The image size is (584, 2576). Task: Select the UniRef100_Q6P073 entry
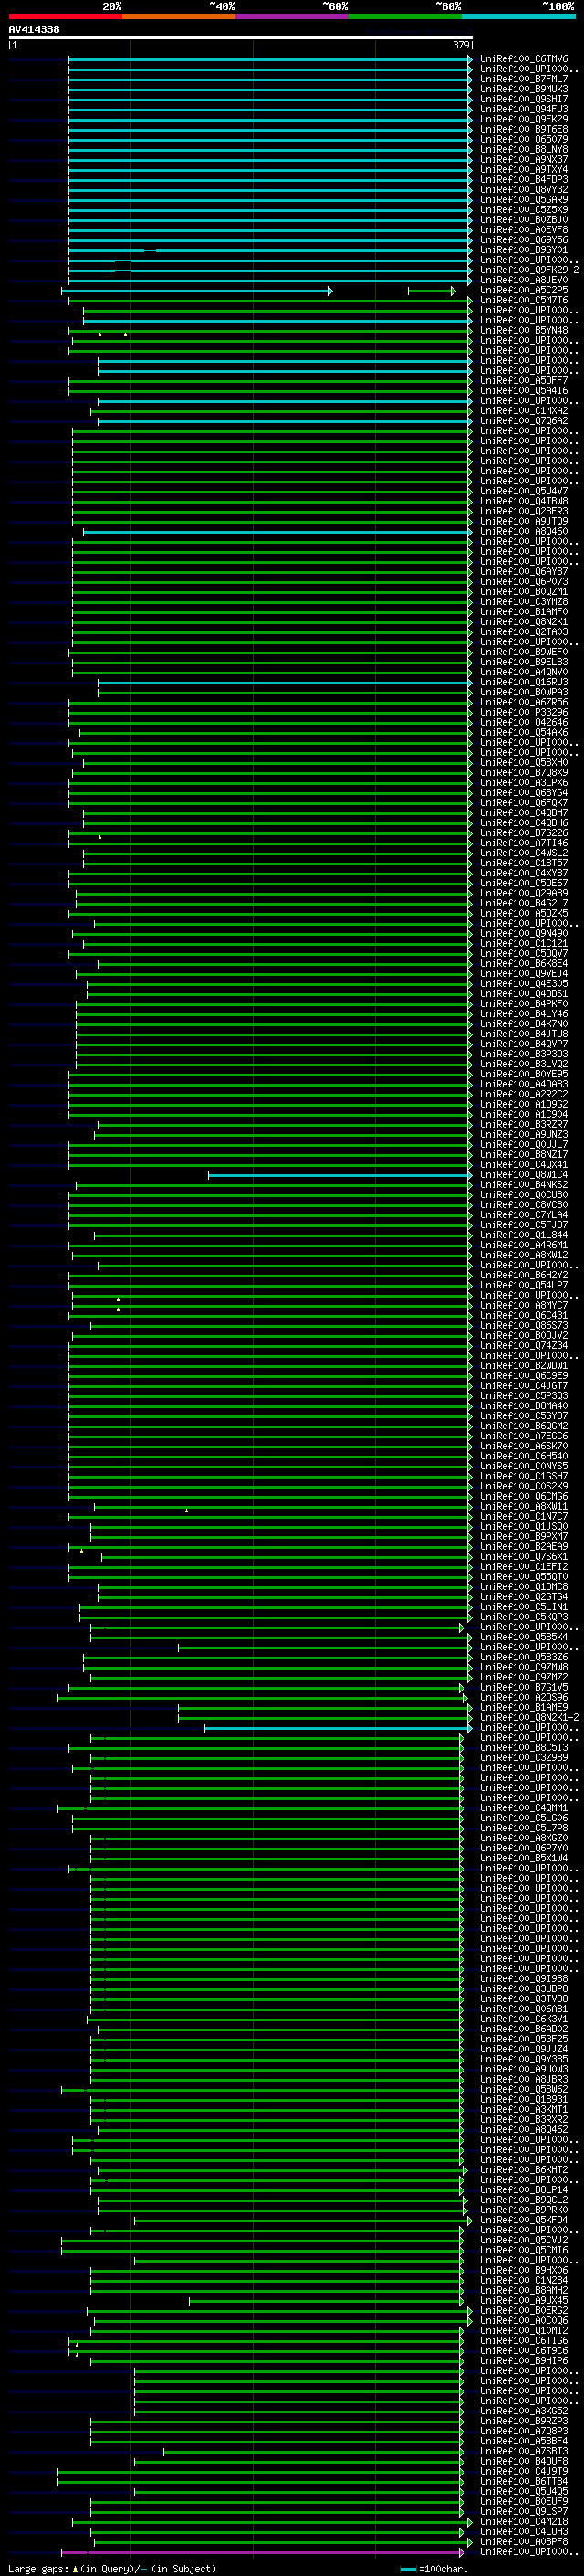pos(523,581)
